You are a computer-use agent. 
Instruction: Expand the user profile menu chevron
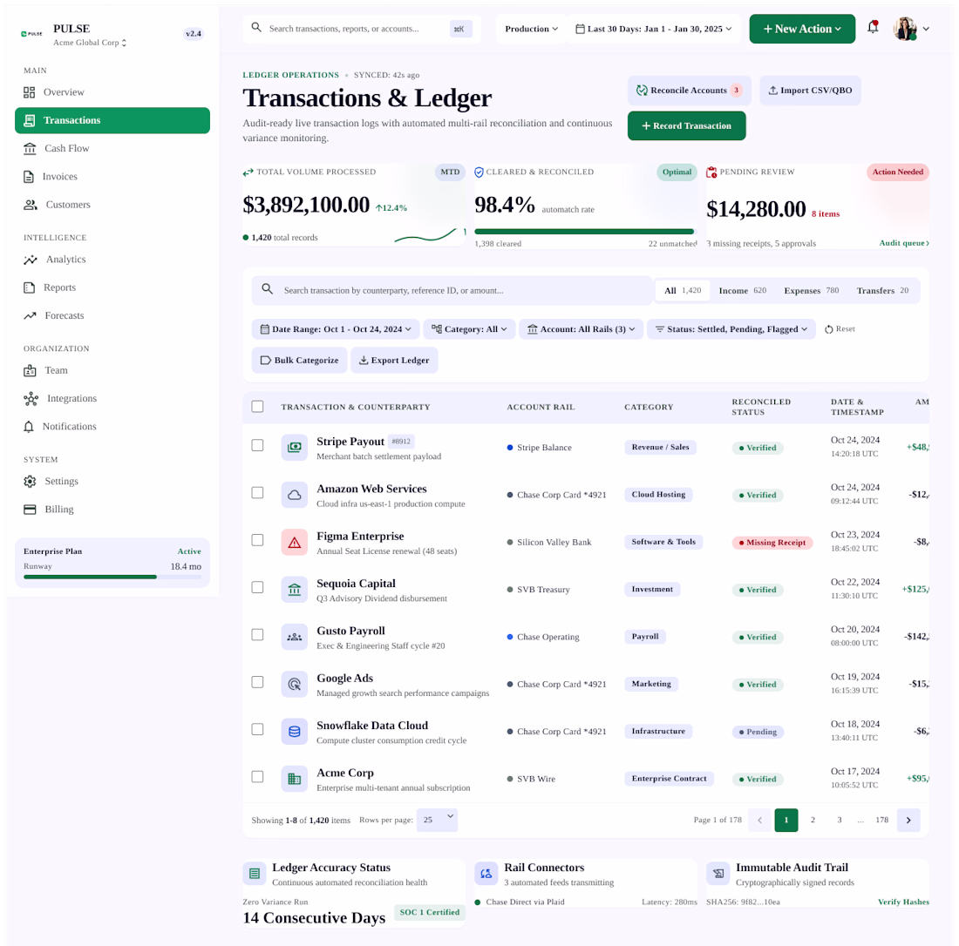pos(926,29)
